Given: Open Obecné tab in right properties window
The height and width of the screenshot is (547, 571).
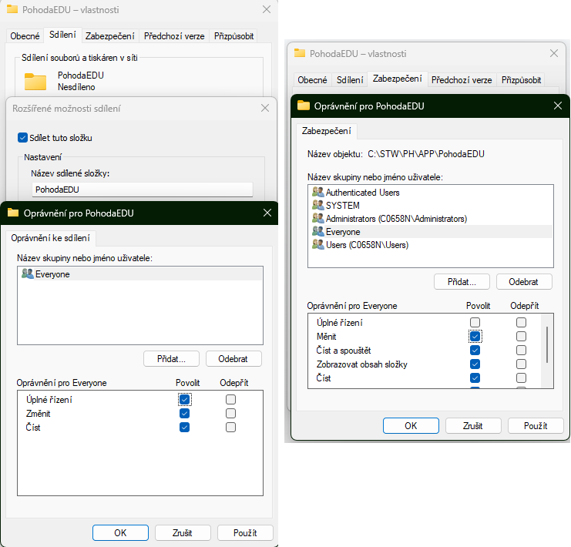Looking at the screenshot, I should coord(312,80).
